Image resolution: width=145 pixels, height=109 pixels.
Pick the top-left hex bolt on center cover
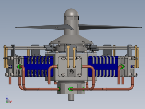(63, 58)
